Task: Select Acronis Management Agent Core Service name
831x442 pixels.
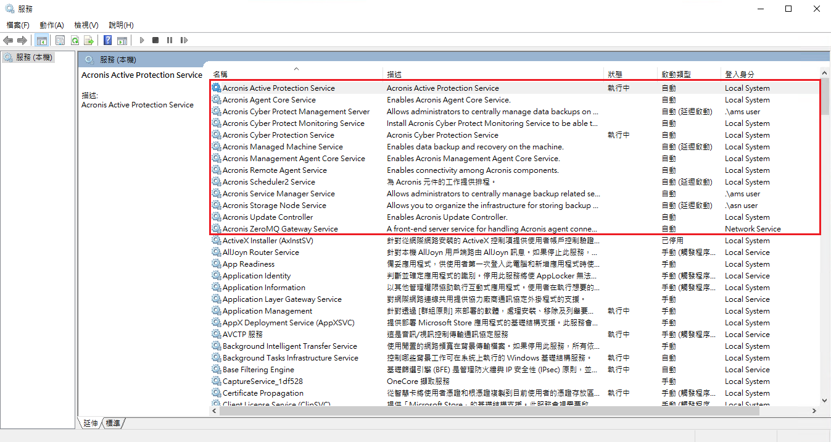Action: click(x=294, y=159)
